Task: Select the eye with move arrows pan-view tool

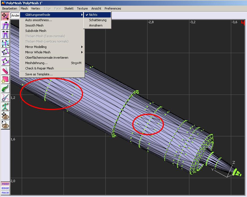Action: (5, 116)
